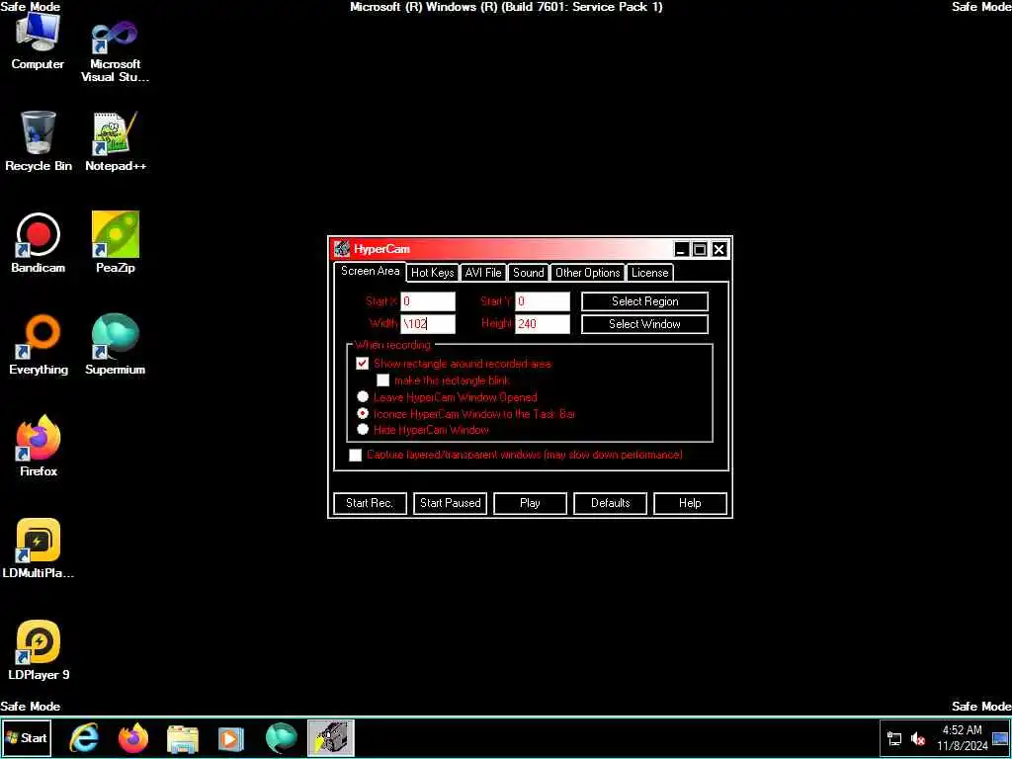Switch to the Screen Area tab

pos(370,271)
